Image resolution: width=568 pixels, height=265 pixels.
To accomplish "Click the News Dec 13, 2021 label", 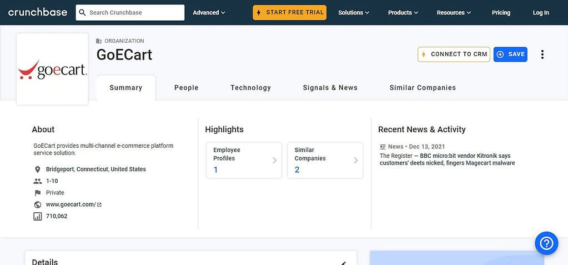I will [x=416, y=147].
